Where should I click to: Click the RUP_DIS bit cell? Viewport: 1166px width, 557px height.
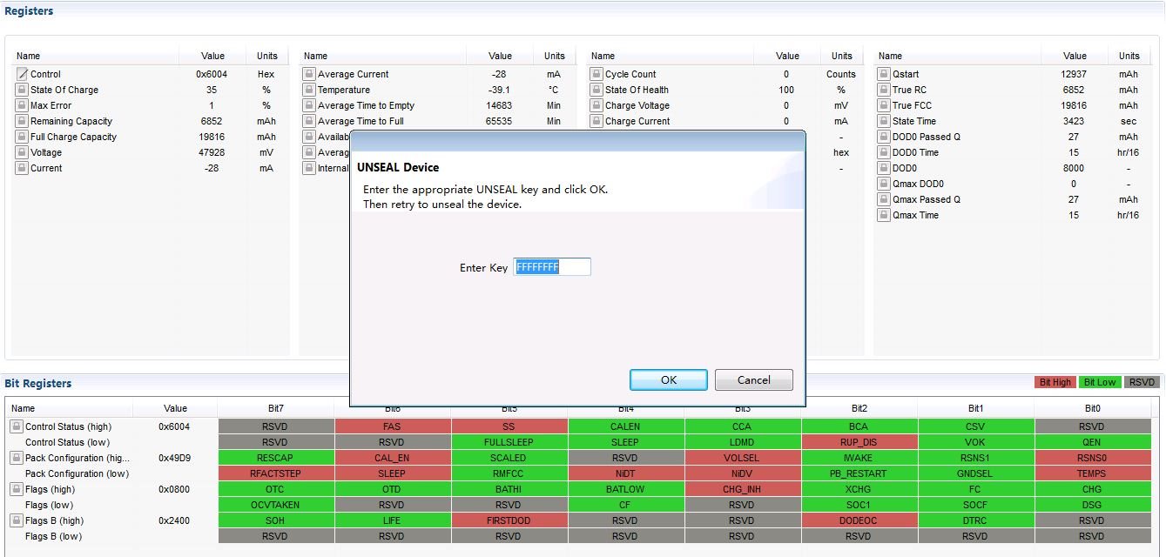tap(859, 442)
